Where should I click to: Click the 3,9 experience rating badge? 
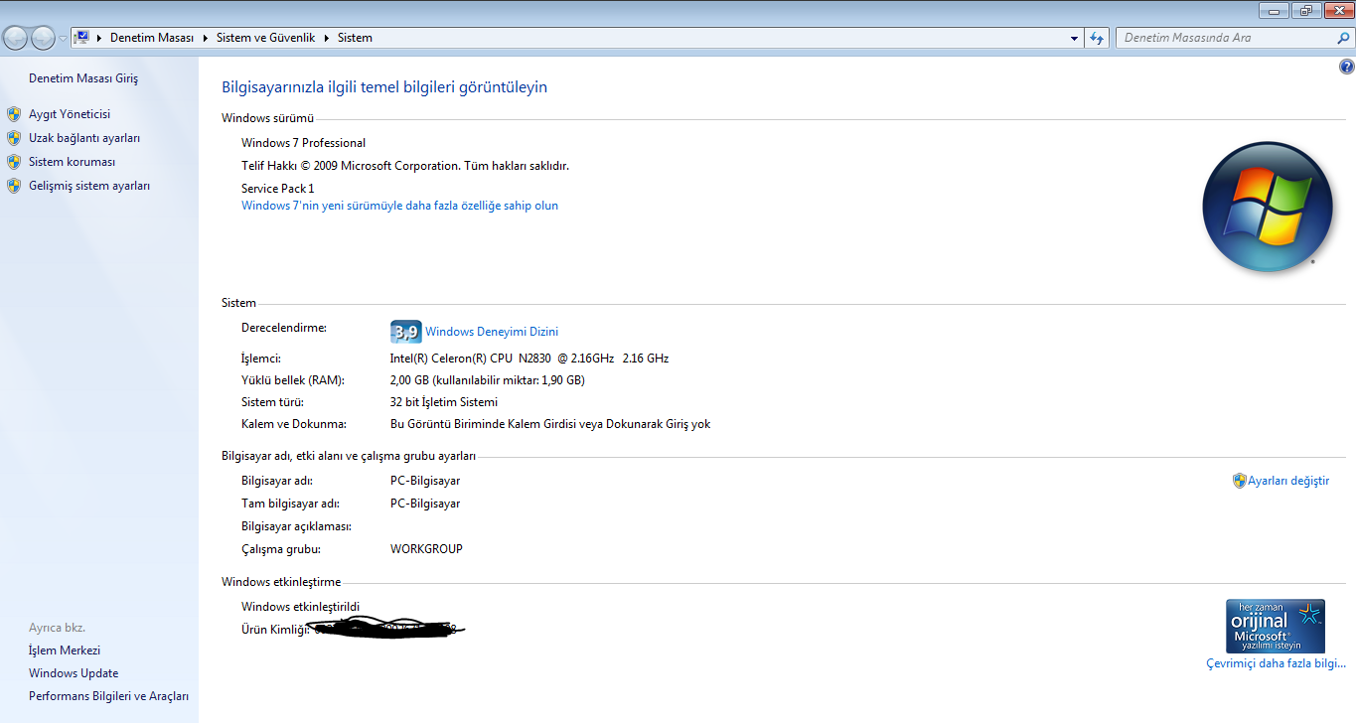pyautogui.click(x=405, y=332)
